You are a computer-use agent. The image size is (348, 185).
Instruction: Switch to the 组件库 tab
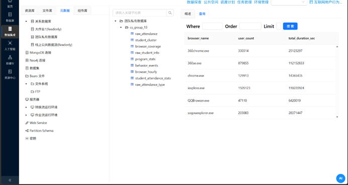coord(82,11)
